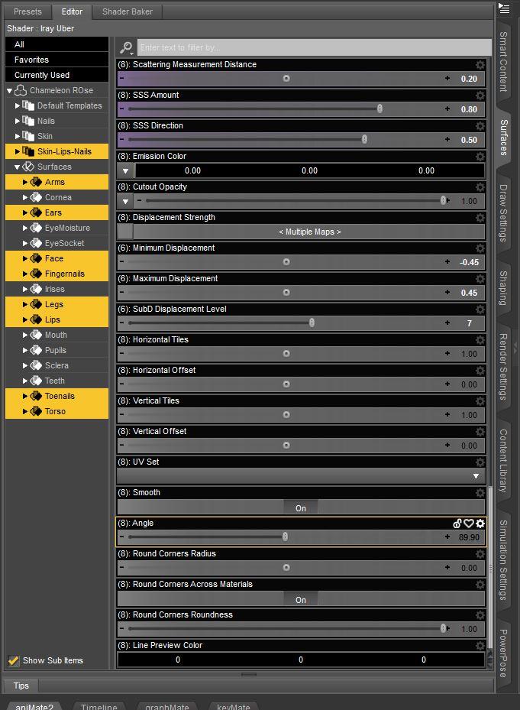Open gear settings for Minimum Displacement
The width and height of the screenshot is (520, 710).
point(480,248)
